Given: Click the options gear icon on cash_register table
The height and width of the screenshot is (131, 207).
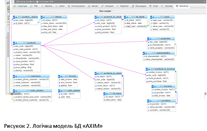Looking at the screenshot, I should (62, 90).
